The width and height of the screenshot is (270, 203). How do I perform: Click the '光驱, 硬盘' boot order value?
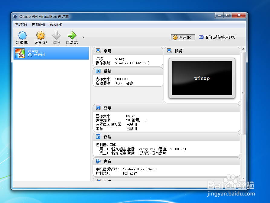124,83
